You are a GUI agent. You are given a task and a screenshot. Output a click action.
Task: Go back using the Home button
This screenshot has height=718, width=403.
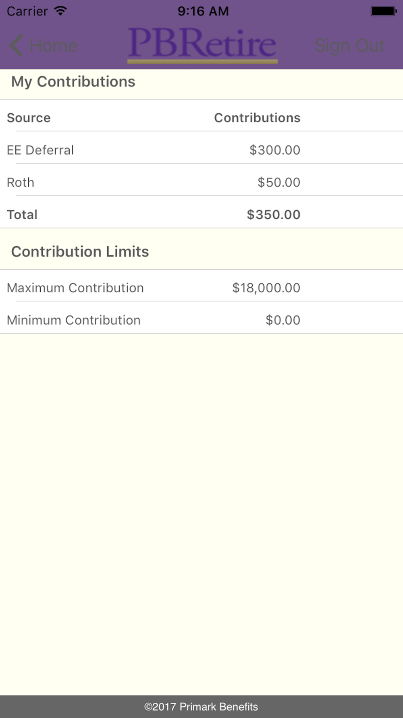pos(44,45)
